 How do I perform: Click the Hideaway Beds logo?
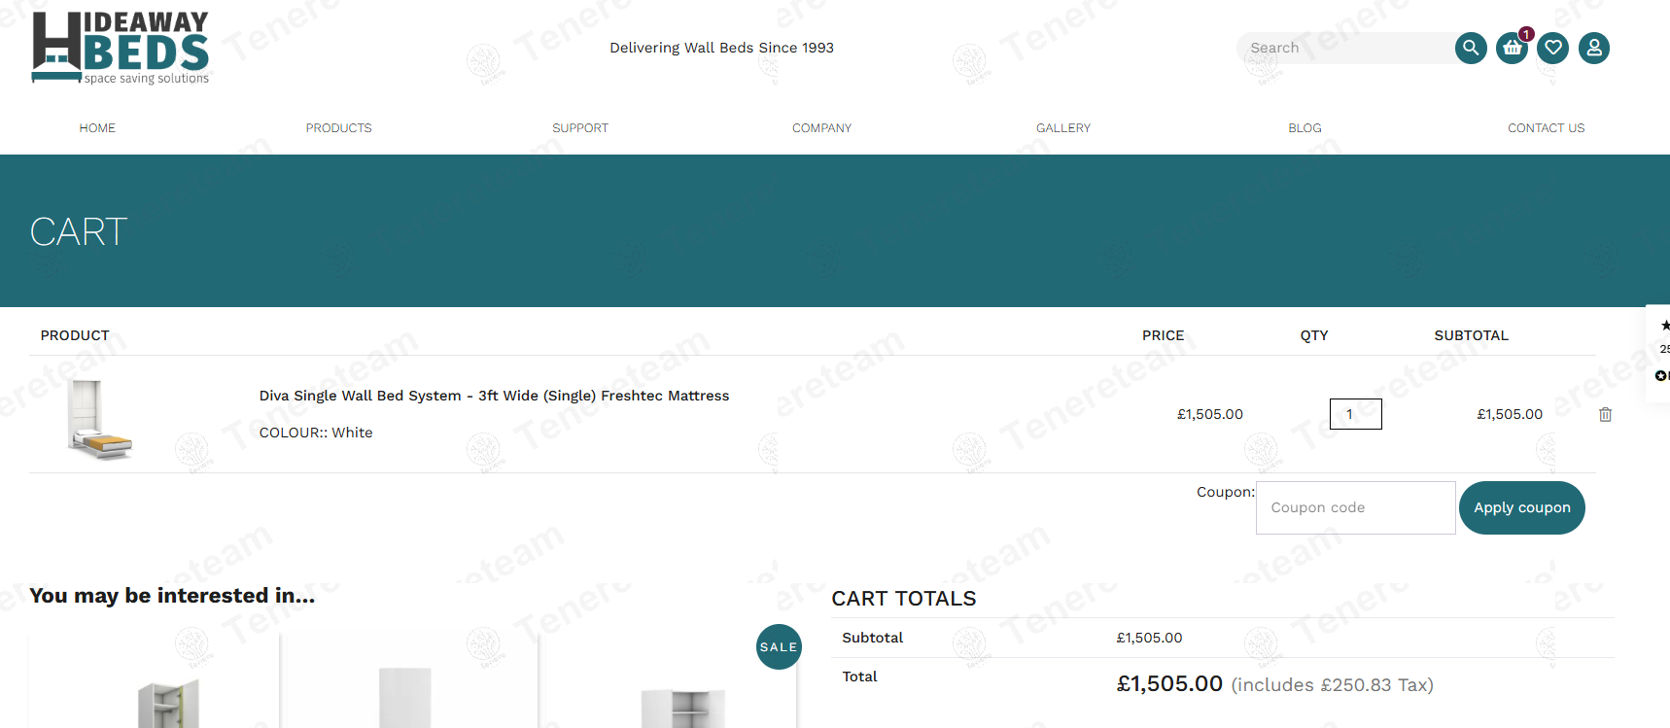(121, 48)
